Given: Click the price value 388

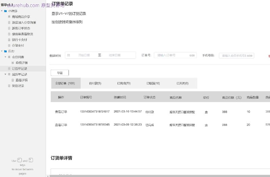Looking at the screenshot, I should click(224, 112).
